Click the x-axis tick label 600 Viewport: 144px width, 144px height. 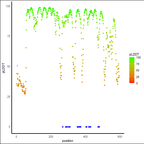[x=120, y=136]
